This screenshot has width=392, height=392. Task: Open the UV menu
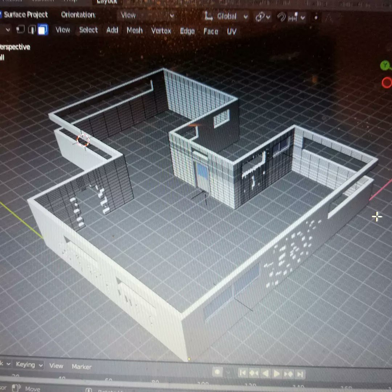[x=232, y=32]
